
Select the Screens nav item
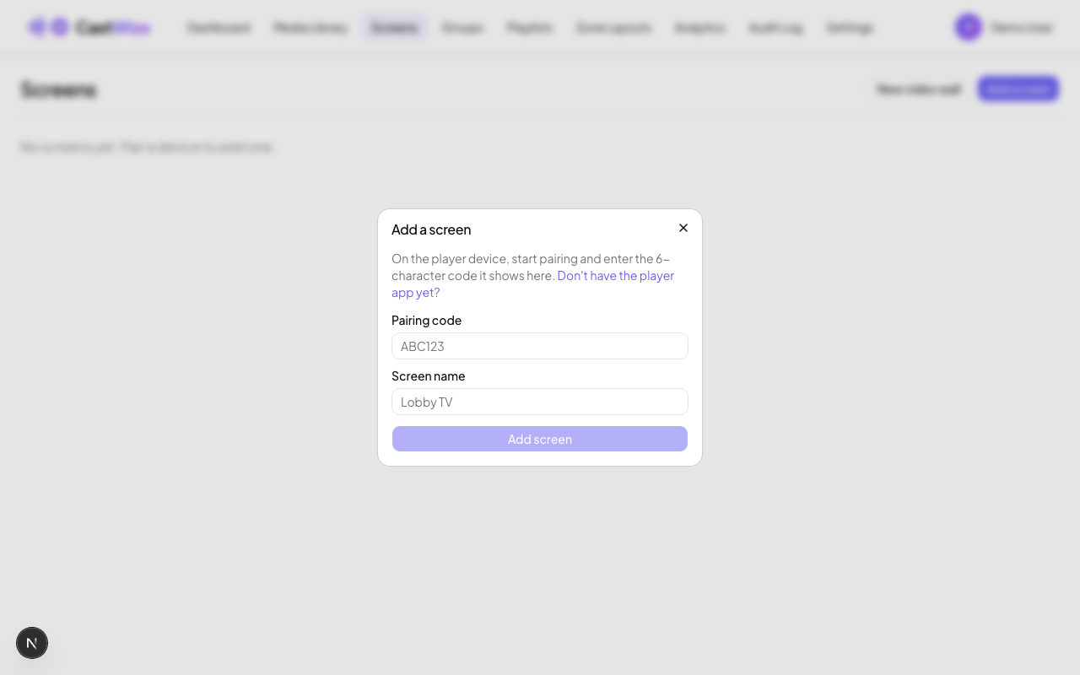point(394,27)
